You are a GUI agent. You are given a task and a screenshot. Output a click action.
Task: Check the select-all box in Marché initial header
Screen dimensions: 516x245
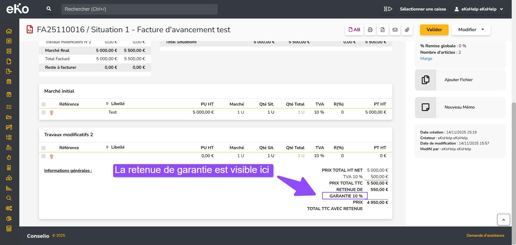[x=44, y=104]
